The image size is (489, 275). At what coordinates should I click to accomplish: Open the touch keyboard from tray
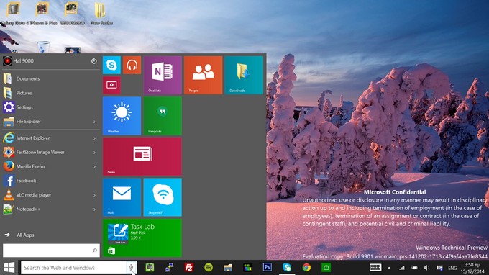tap(375, 268)
